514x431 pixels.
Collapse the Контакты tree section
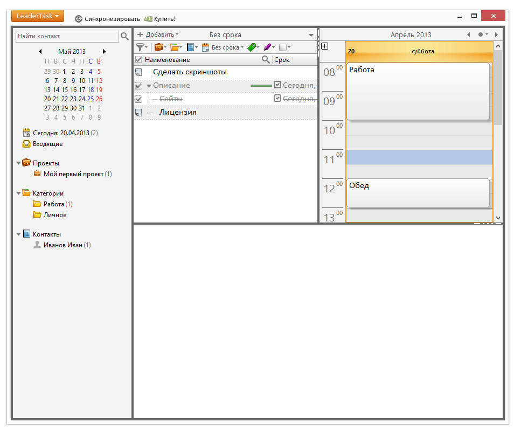click(19, 234)
